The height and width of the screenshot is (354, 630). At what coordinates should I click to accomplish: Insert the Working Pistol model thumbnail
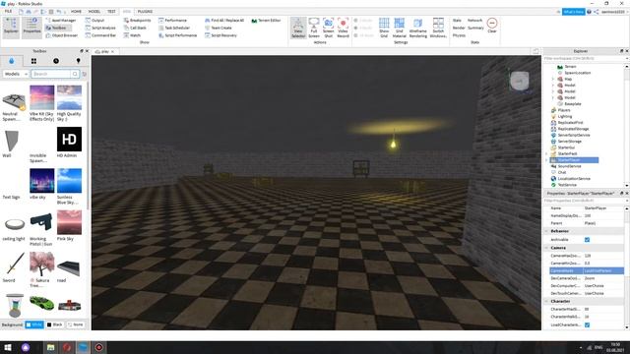click(x=41, y=222)
